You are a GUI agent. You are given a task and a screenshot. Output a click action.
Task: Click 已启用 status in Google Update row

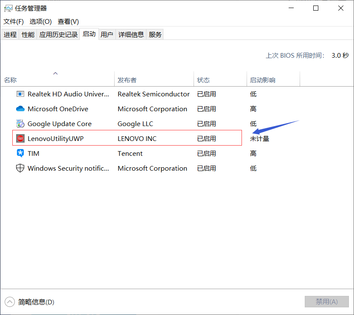[206, 124]
